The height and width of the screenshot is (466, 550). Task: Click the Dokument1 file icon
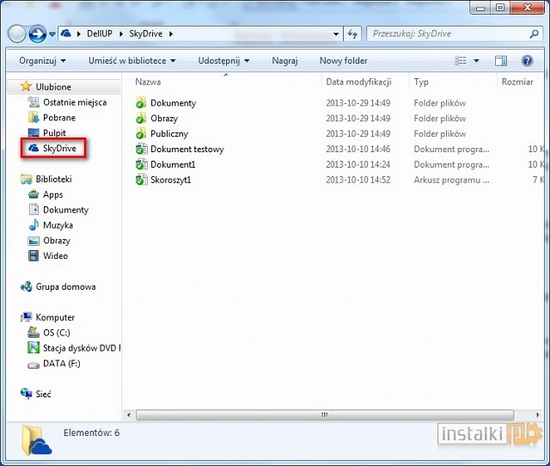[141, 164]
